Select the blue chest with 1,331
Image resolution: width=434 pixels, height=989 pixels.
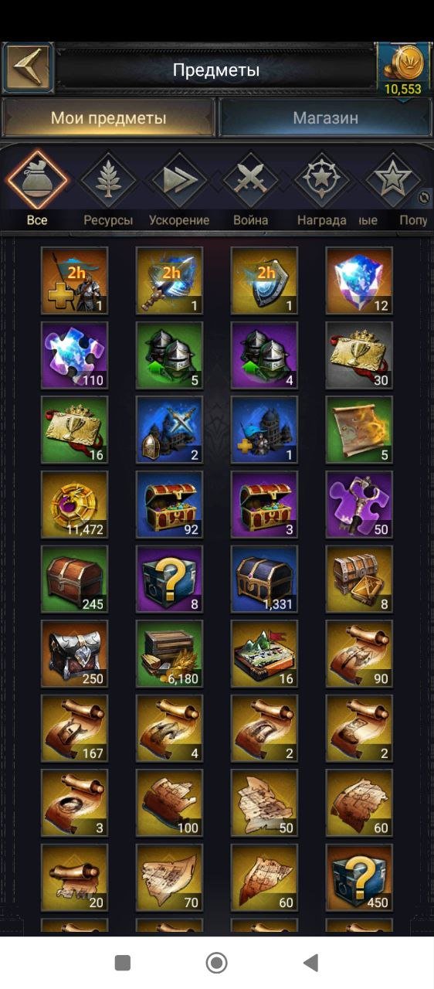click(x=264, y=579)
